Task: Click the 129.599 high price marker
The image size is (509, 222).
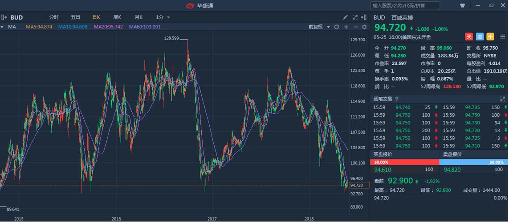Action: pyautogui.click(x=171, y=38)
